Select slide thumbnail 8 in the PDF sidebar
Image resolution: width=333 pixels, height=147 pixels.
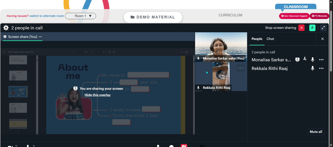pos(18,124)
